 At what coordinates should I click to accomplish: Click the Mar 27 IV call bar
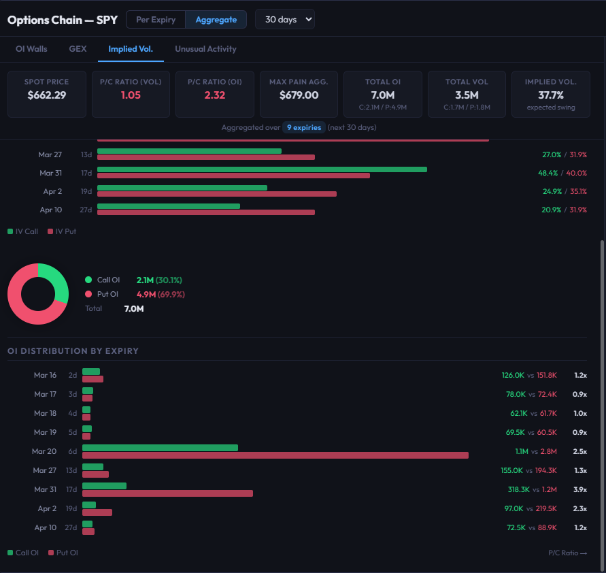pos(189,151)
